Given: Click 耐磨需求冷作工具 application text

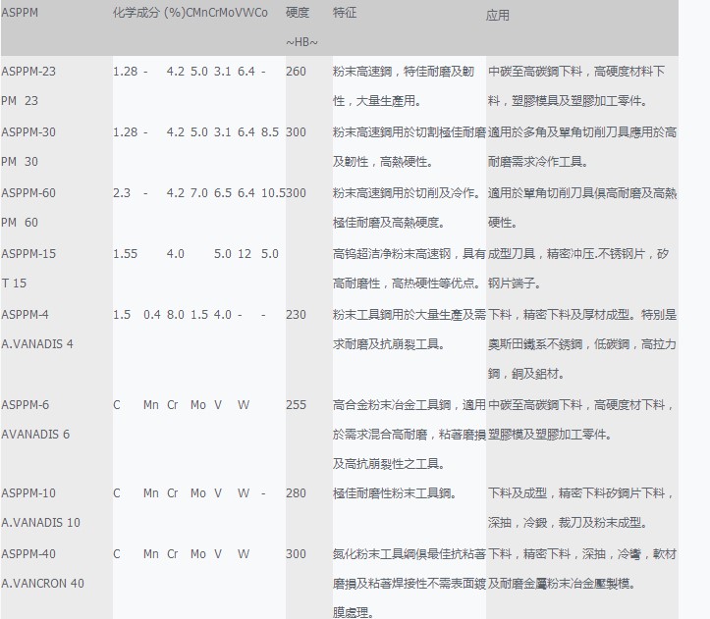Looking at the screenshot, I should (538, 162).
